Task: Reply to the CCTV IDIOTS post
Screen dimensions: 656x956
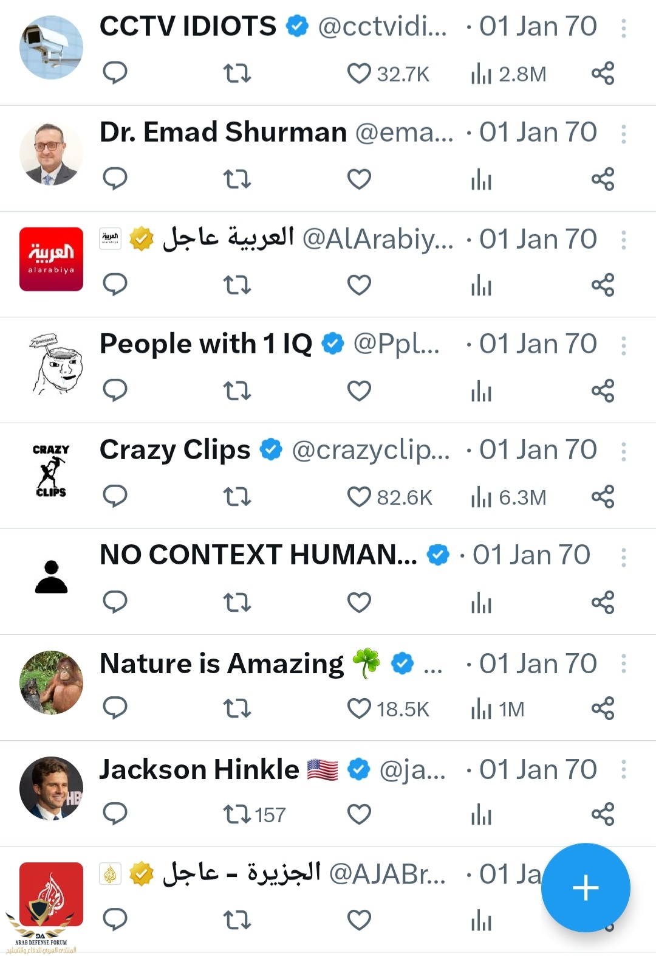Action: click(115, 73)
